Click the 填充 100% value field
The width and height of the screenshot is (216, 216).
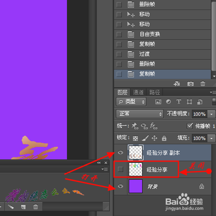[200, 138]
